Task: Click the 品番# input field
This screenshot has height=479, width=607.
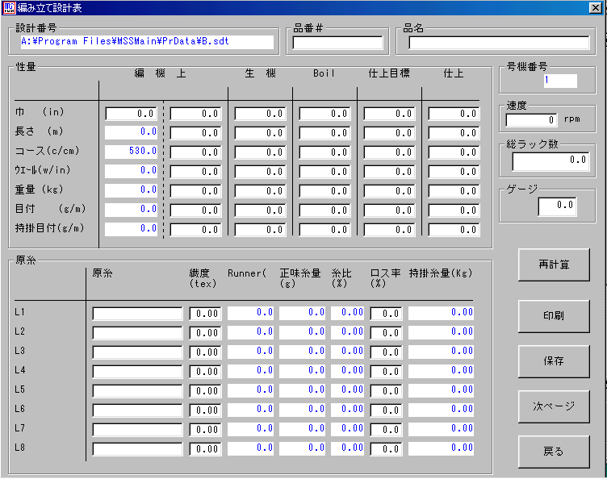Action: [x=337, y=43]
